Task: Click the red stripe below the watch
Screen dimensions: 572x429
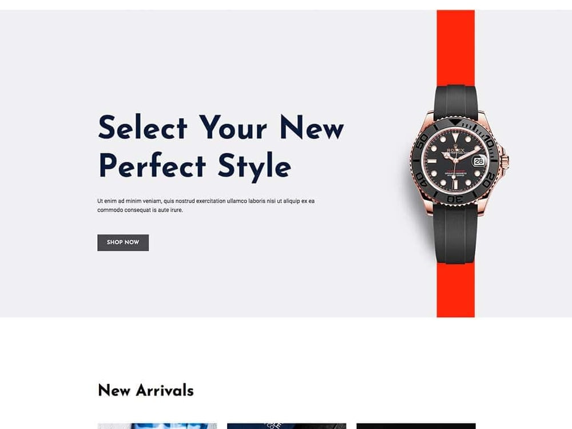Action: tap(456, 291)
